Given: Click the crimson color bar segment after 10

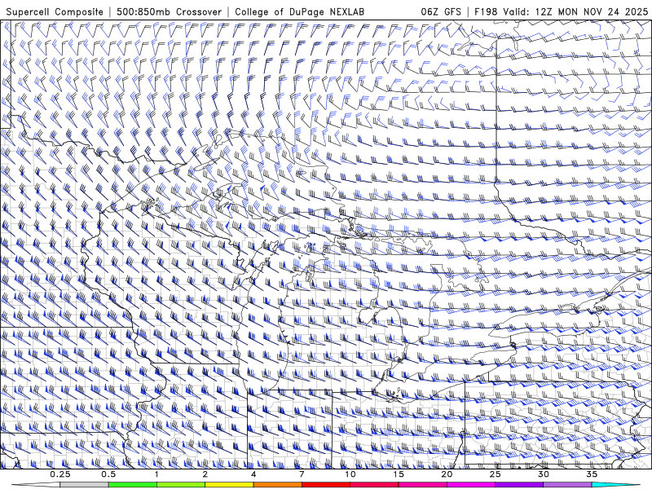Looking at the screenshot, I should click(374, 485).
